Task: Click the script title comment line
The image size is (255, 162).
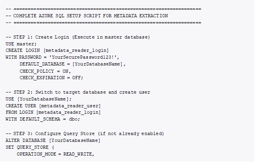Action: pyautogui.click(x=87, y=16)
